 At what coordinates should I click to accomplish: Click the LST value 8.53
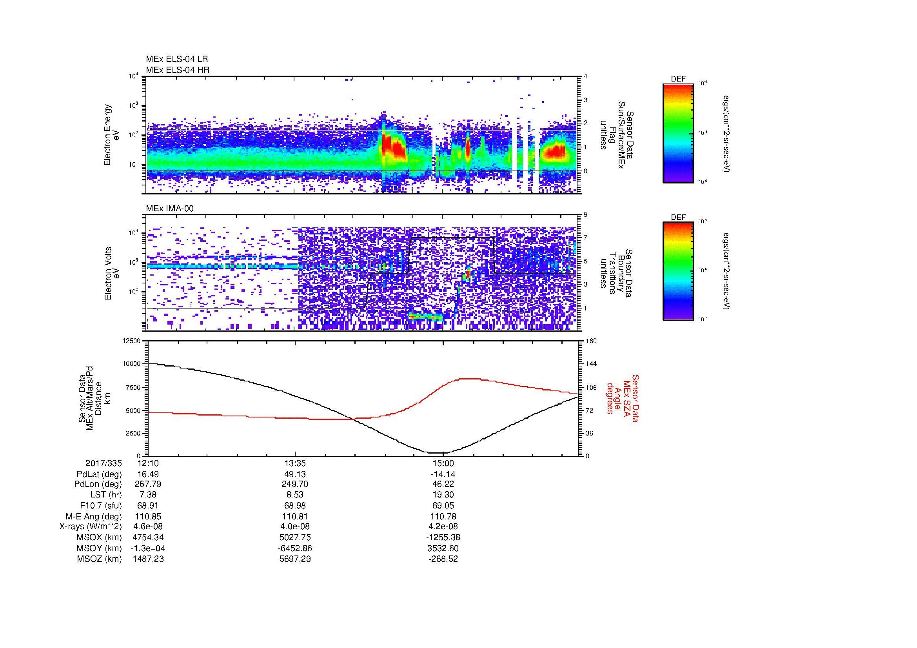pyautogui.click(x=295, y=495)
